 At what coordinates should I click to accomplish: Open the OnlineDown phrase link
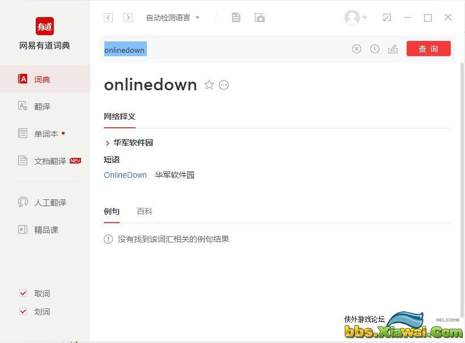[x=125, y=175]
